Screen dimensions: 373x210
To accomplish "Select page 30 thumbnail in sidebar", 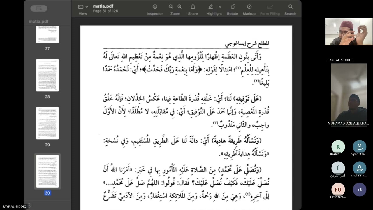I will (x=47, y=171).
